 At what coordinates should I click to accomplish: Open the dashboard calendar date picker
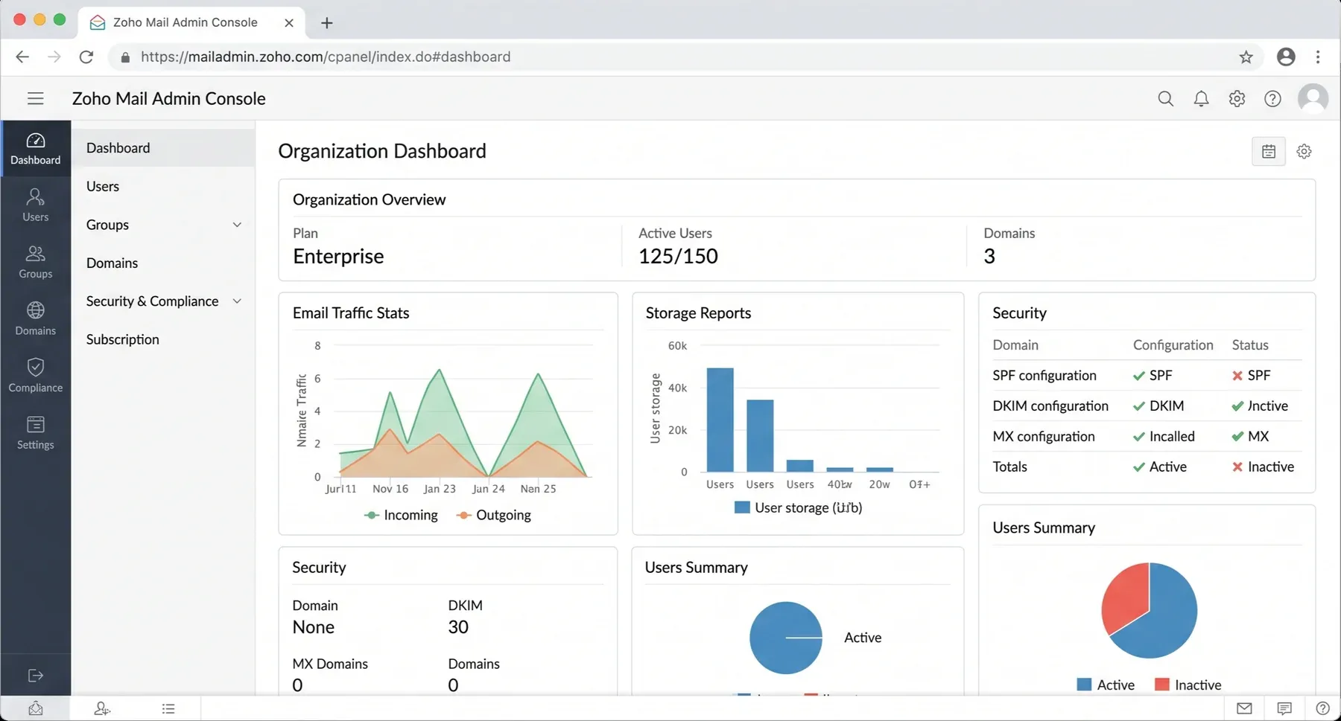click(x=1269, y=151)
